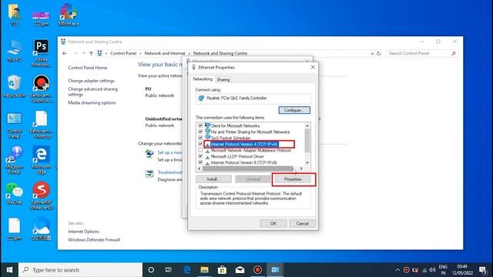Click horizontal scrollbar right arrow
Screen dimensions: 493x277
[301, 169]
